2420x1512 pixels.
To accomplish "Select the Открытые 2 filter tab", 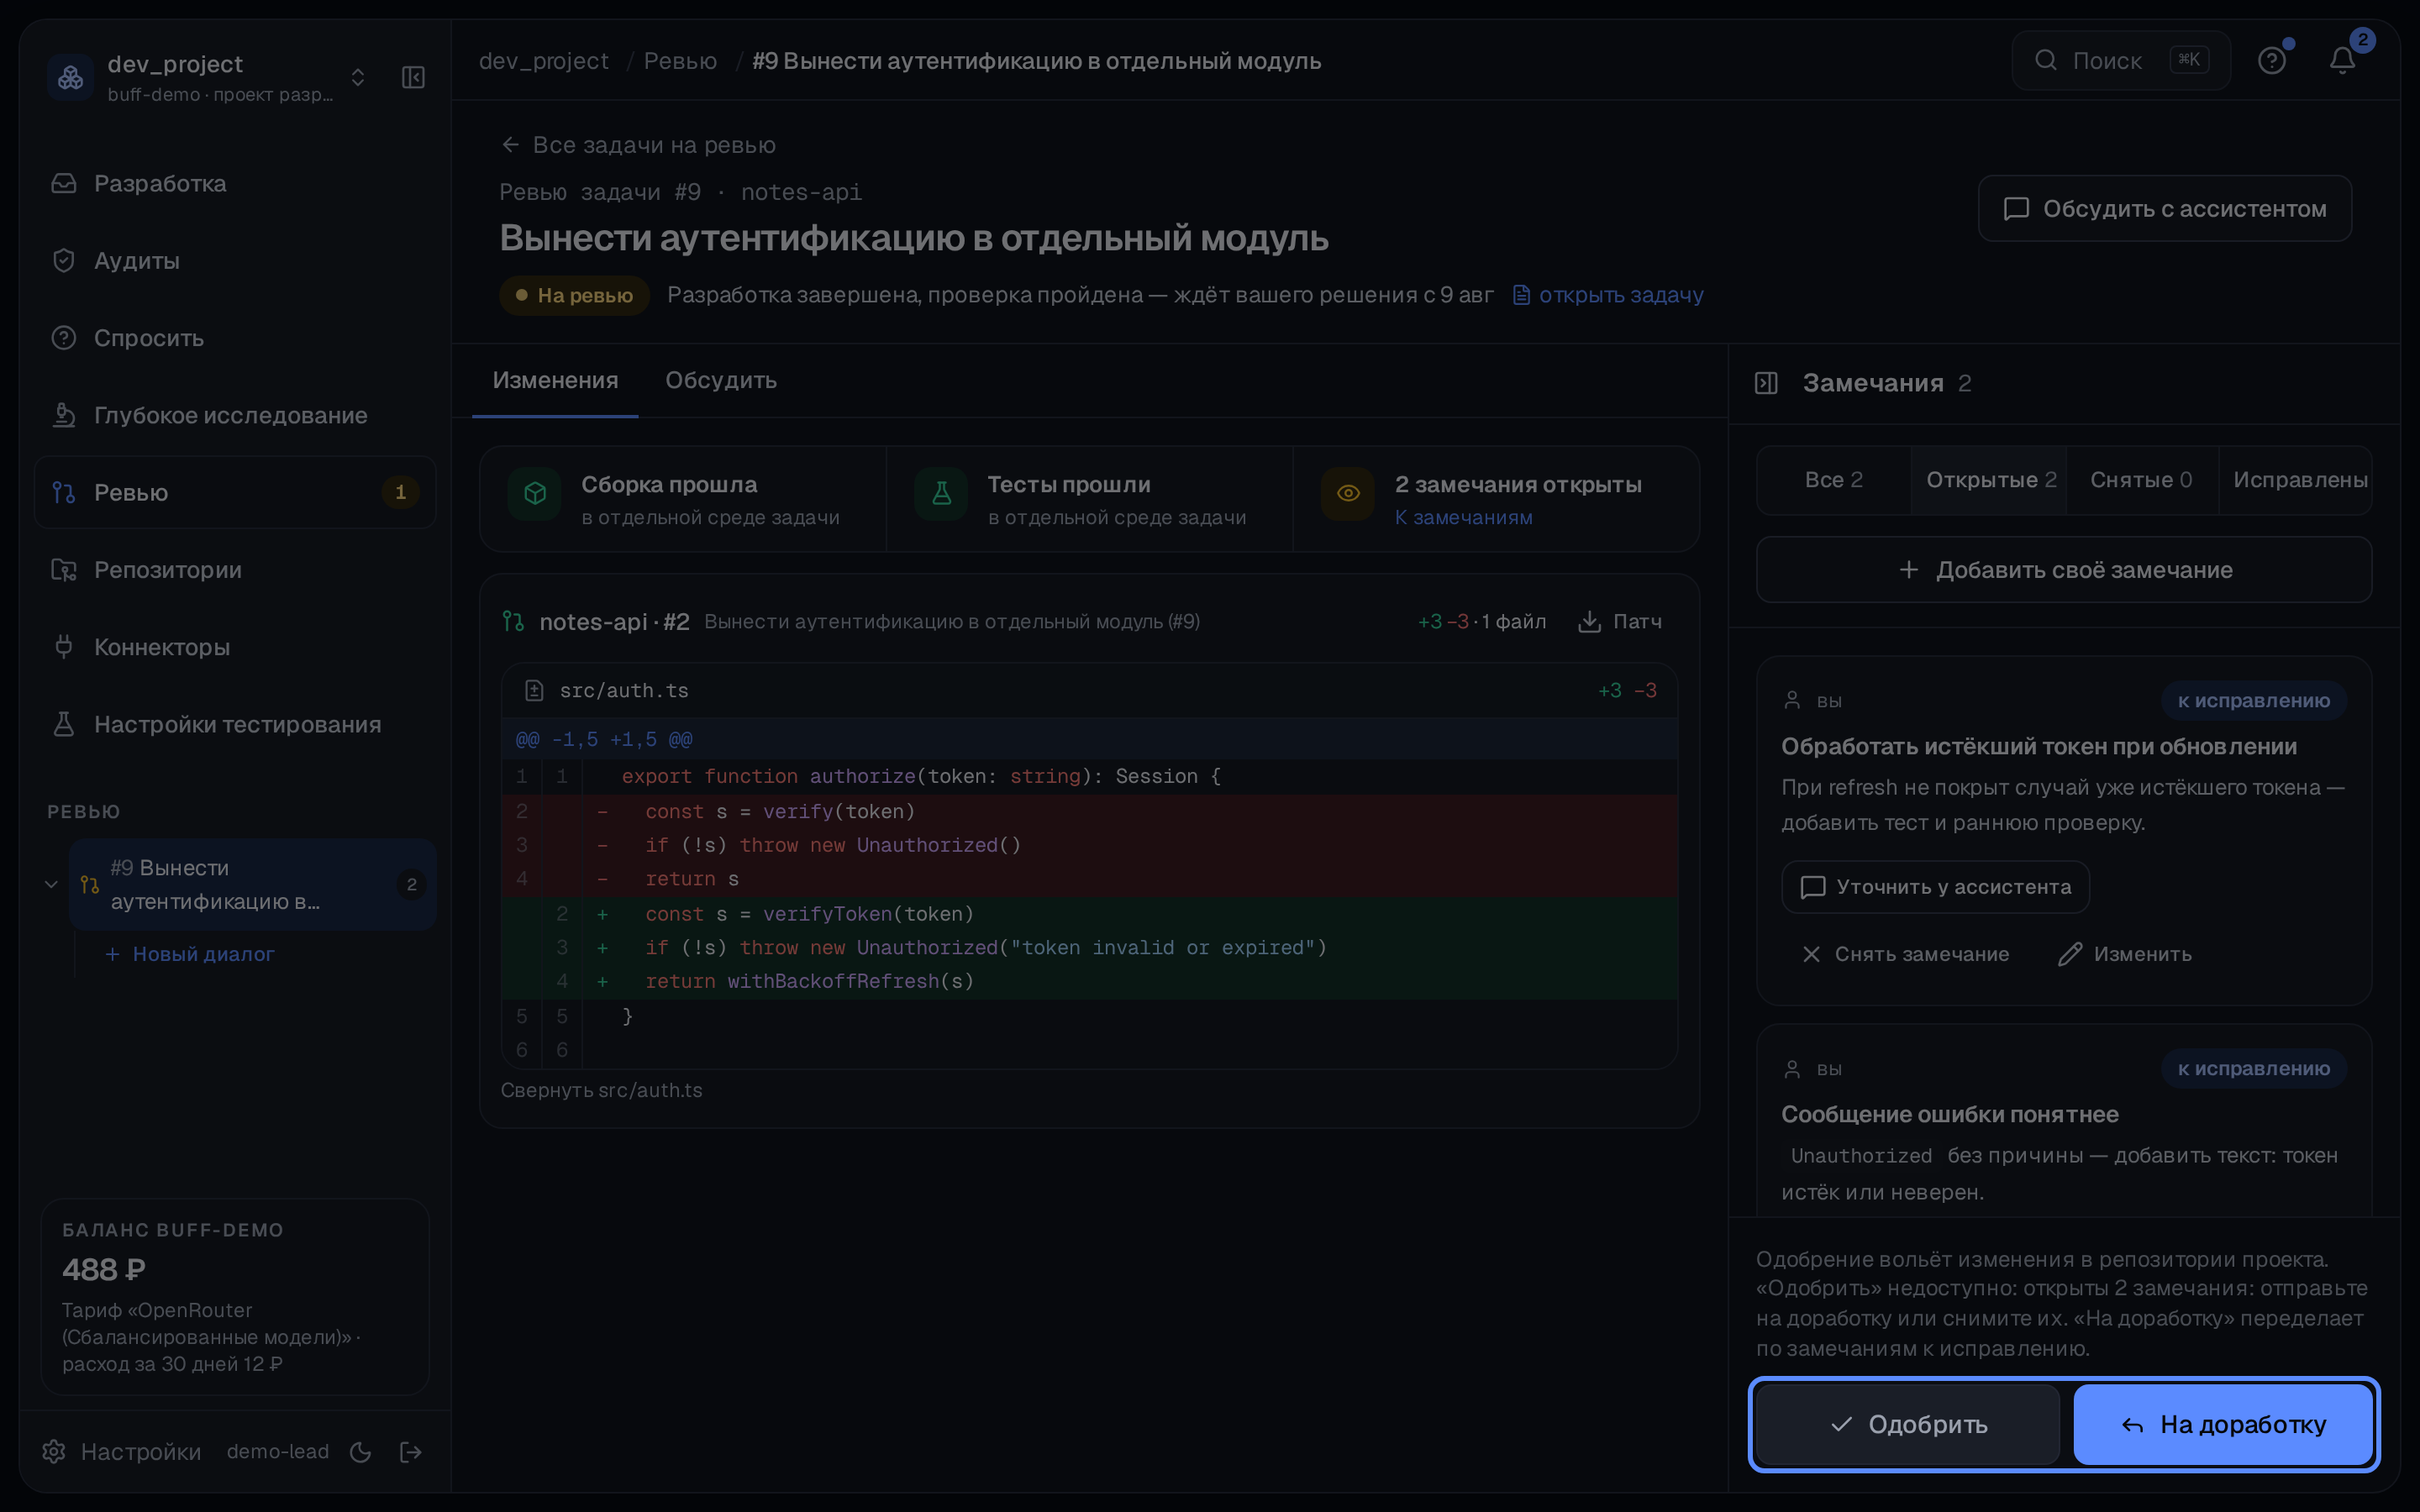I will coord(1990,480).
